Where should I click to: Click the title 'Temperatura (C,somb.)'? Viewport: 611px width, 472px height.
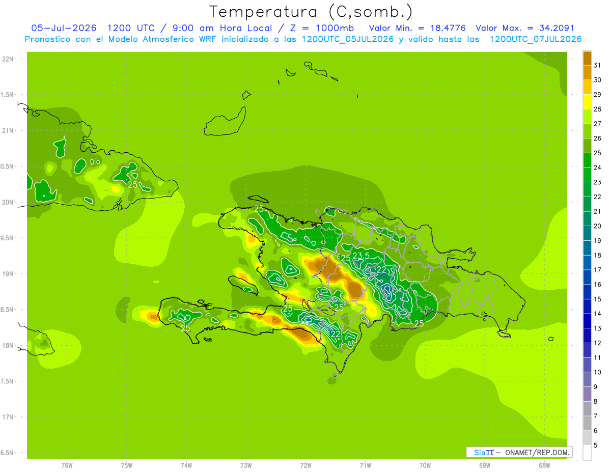coord(311,12)
